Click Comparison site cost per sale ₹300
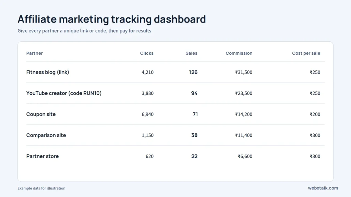The height and width of the screenshot is (197, 351). [315, 135]
